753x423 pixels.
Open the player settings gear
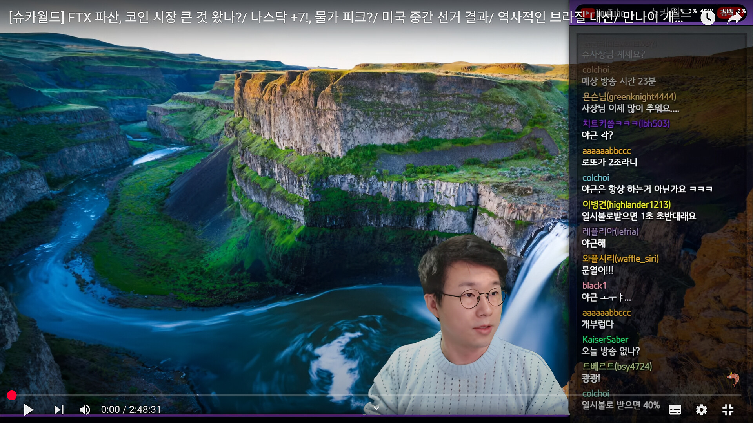pos(701,410)
